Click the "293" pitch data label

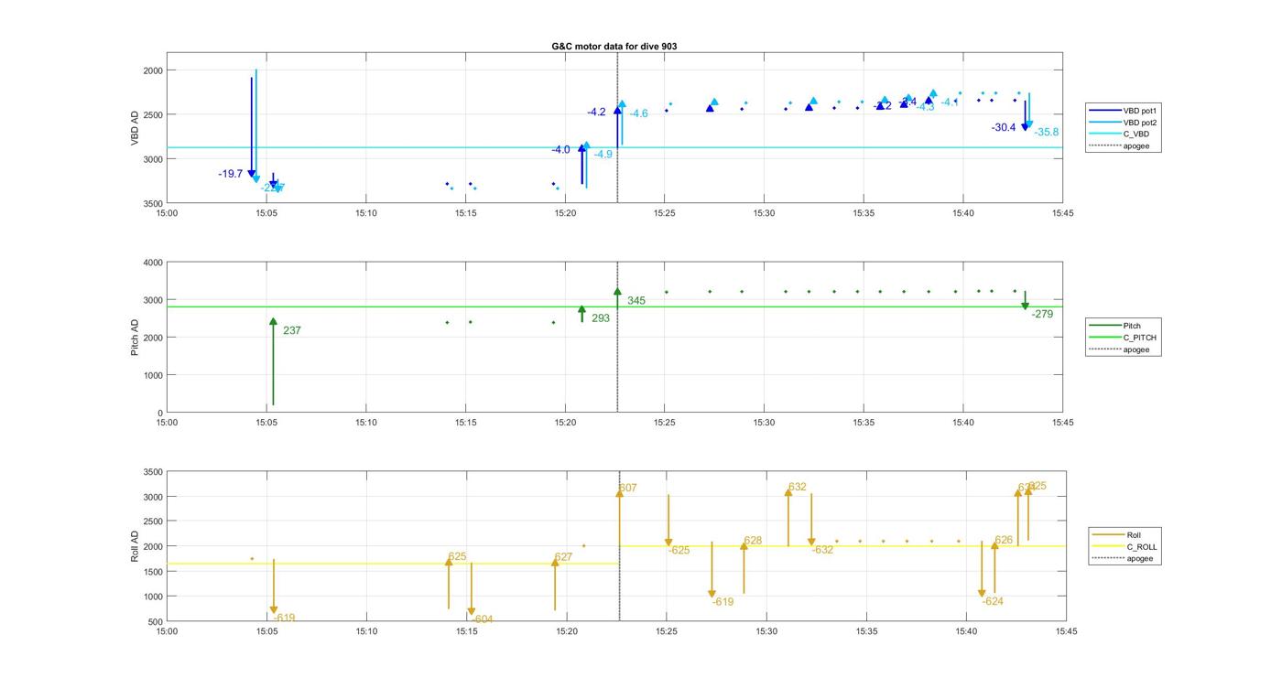coord(601,318)
